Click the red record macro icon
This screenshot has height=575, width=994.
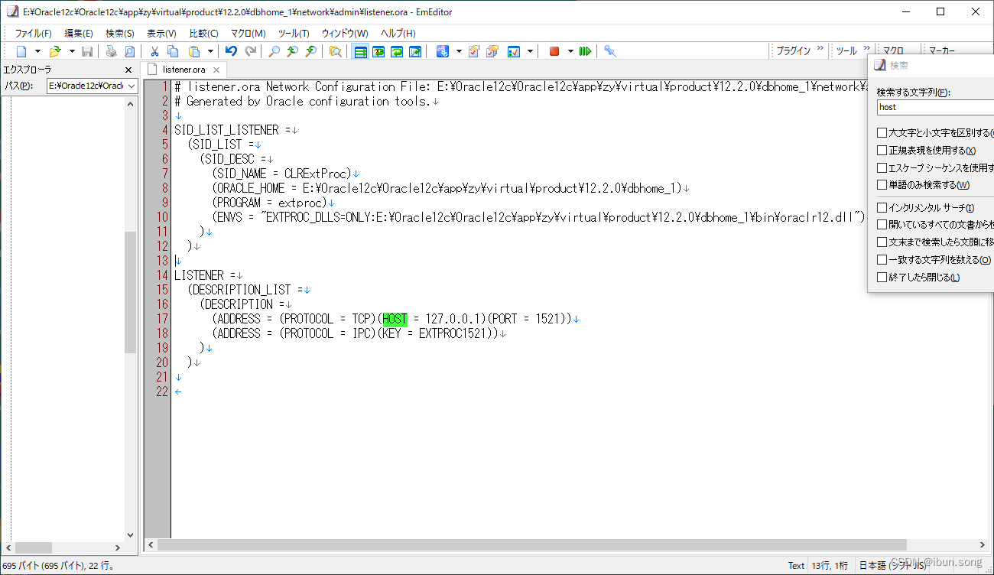pyautogui.click(x=554, y=51)
